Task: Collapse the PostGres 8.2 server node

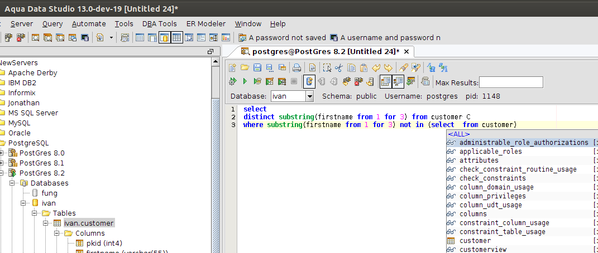Action: click(x=2, y=173)
